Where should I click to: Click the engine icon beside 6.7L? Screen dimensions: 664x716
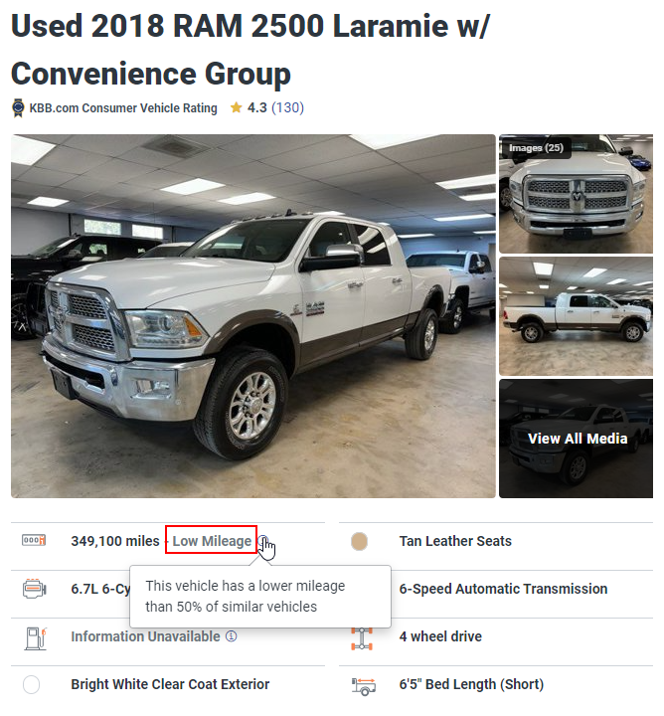pyautogui.click(x=34, y=589)
